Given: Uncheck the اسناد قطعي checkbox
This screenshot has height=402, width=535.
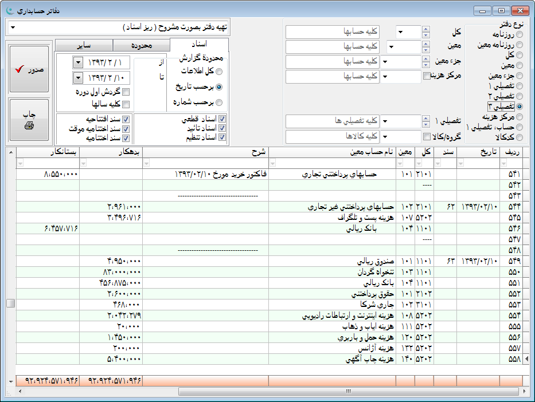Looking at the screenshot, I should pyautogui.click(x=222, y=119).
